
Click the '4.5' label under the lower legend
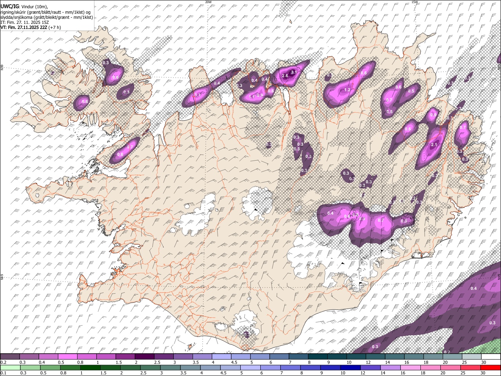click(223, 373)
